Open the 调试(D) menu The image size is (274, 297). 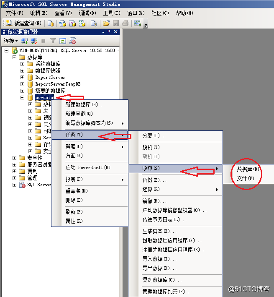[87, 13]
